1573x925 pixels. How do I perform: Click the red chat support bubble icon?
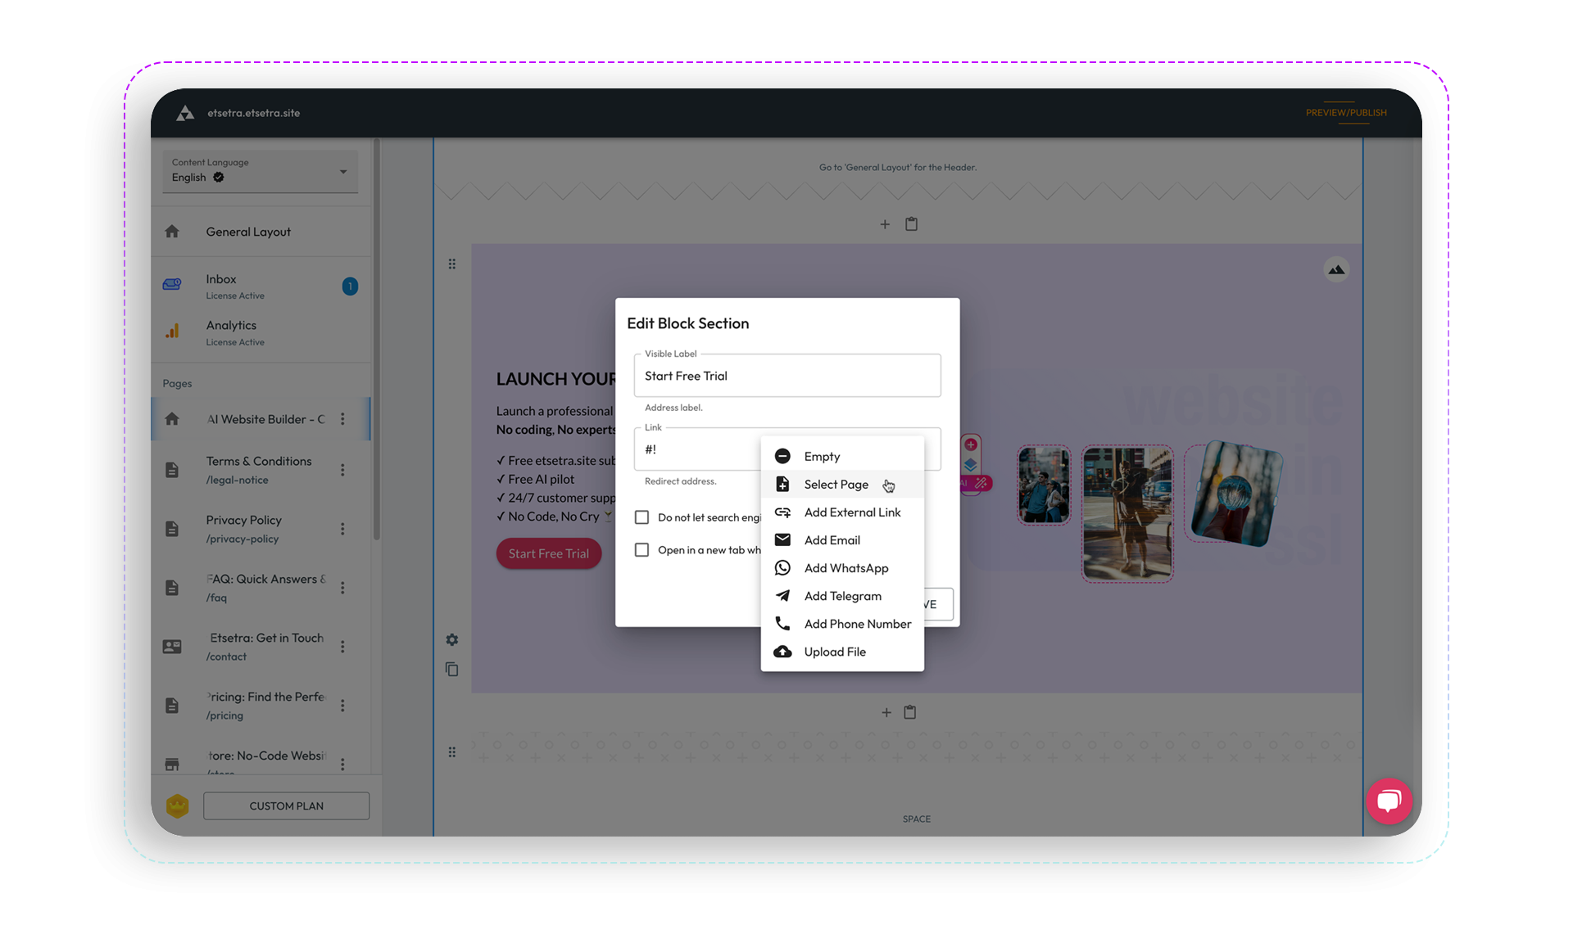[x=1389, y=801]
